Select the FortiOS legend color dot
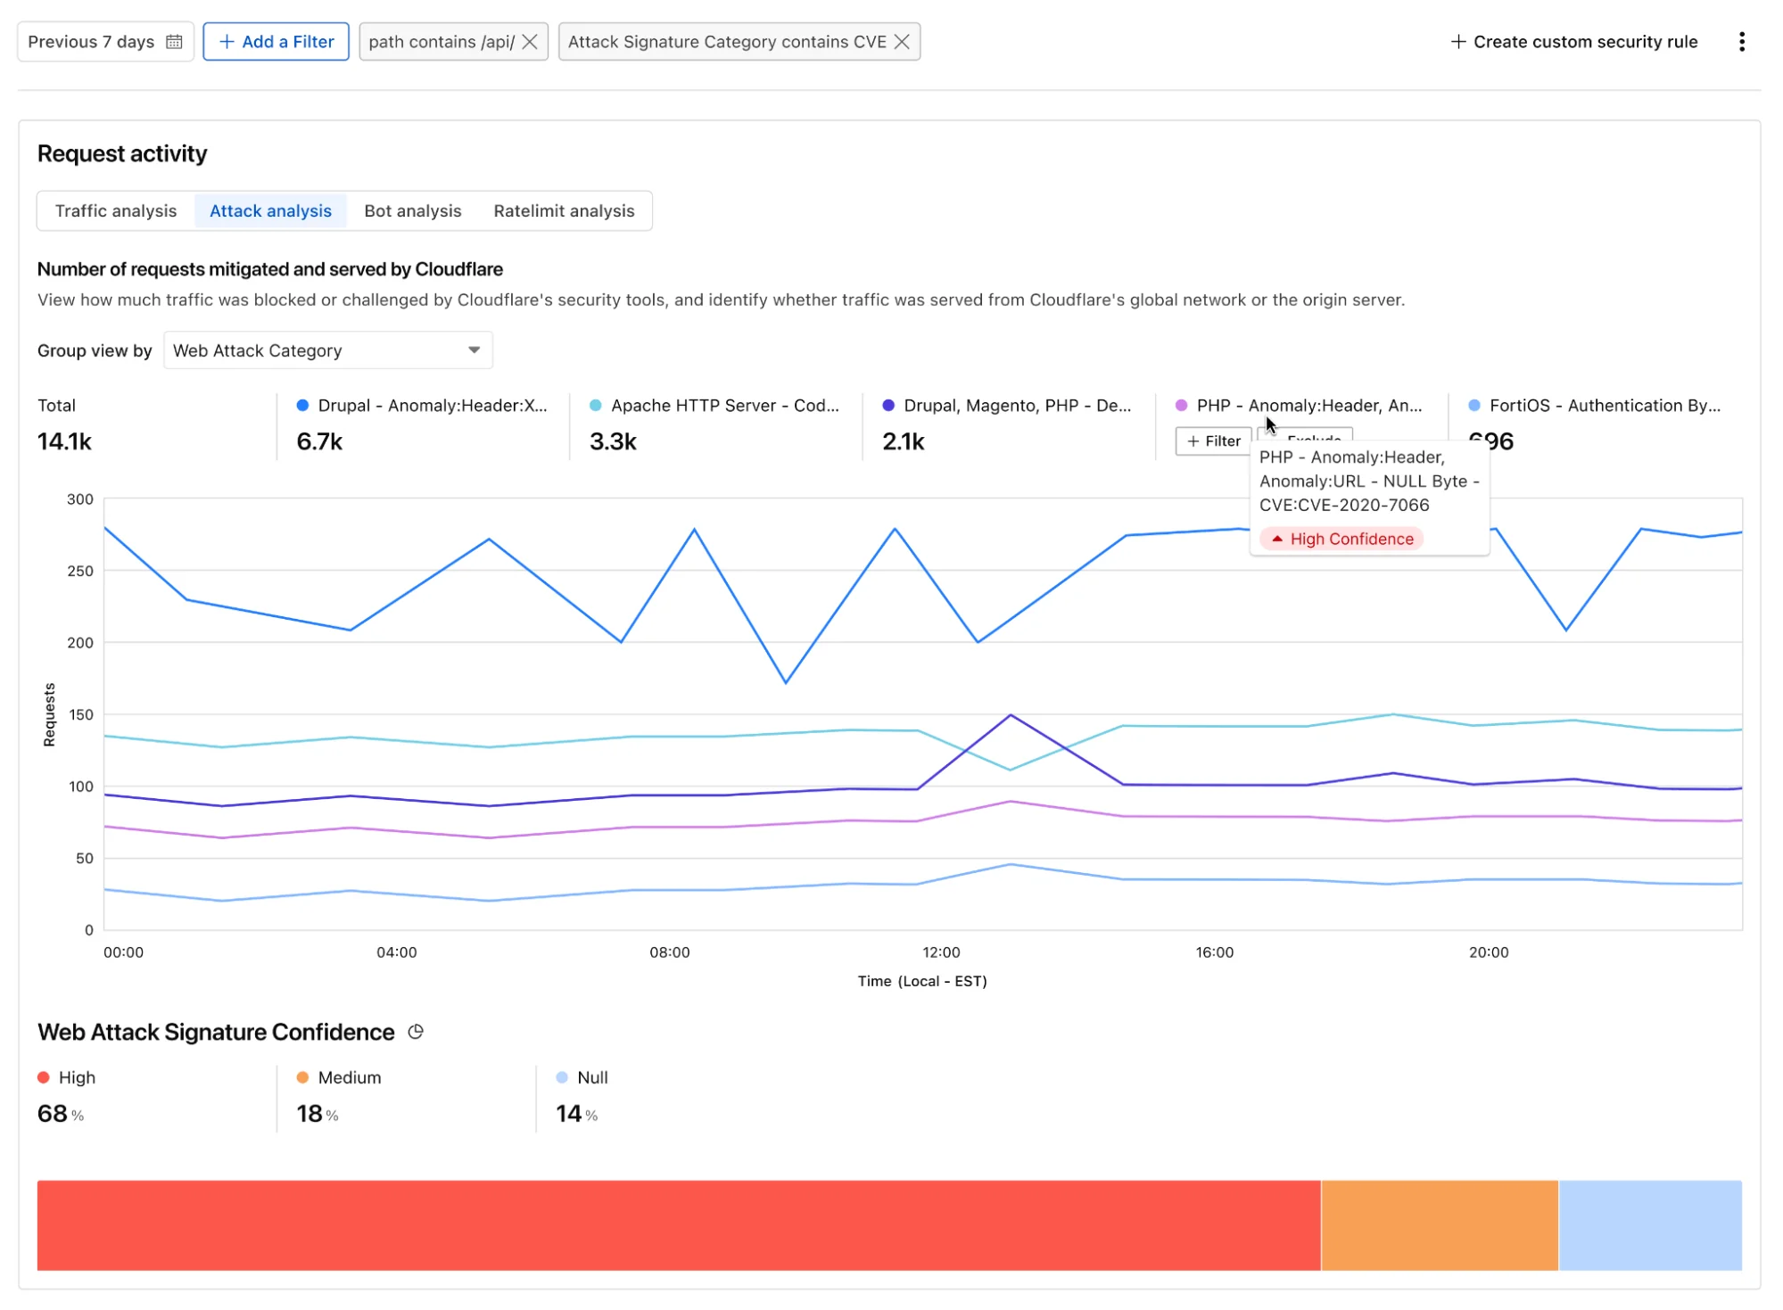 pos(1473,405)
